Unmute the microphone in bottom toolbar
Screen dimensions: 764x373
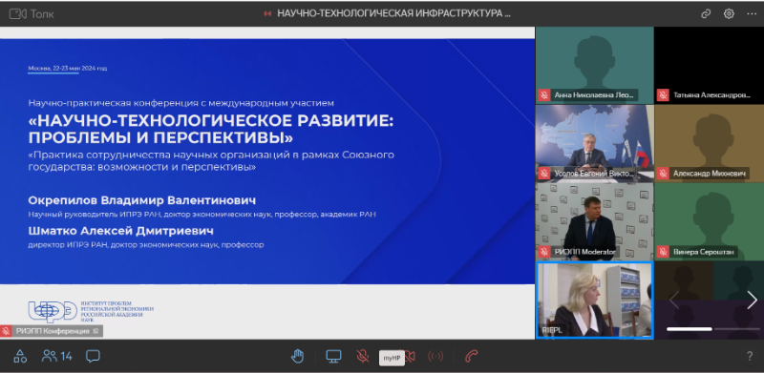362,357
